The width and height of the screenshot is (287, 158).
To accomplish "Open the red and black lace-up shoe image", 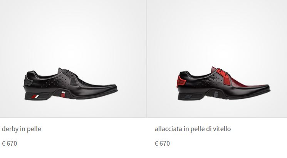I will point(223,83).
